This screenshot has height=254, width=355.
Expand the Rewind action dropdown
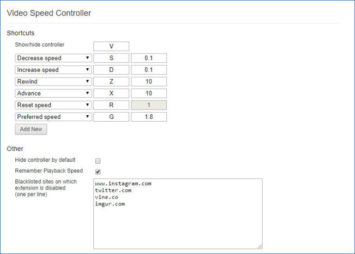53,82
